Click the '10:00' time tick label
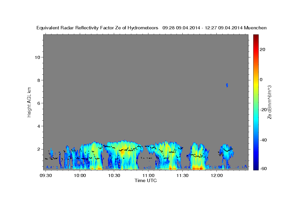This screenshot has height=204, width=307. [x=80, y=175]
